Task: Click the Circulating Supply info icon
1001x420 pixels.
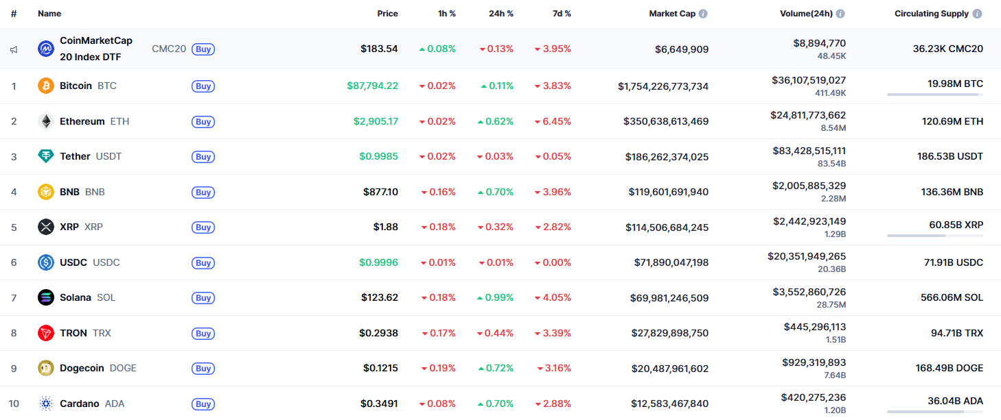Action: [x=978, y=13]
